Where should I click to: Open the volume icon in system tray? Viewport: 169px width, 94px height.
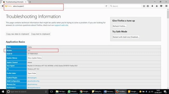pyautogui.click(x=152, y=91)
